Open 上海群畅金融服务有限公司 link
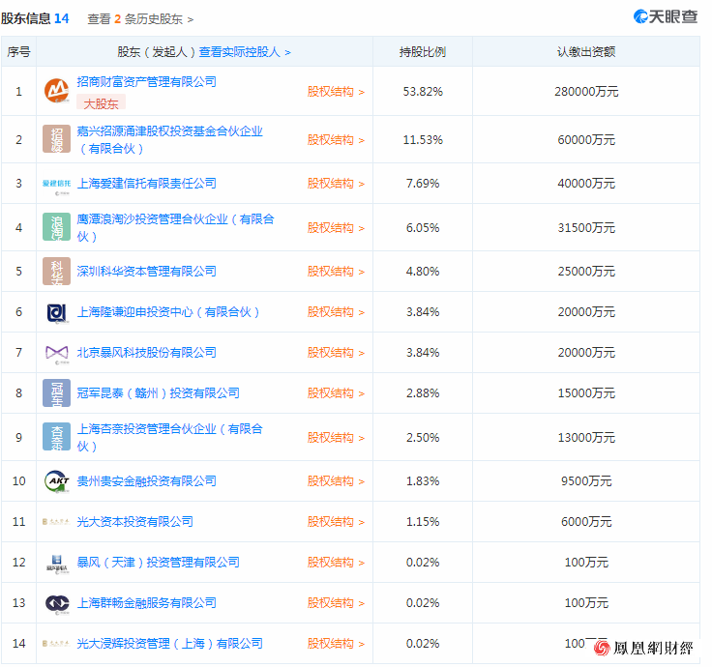712x667 pixels. pyautogui.click(x=147, y=603)
